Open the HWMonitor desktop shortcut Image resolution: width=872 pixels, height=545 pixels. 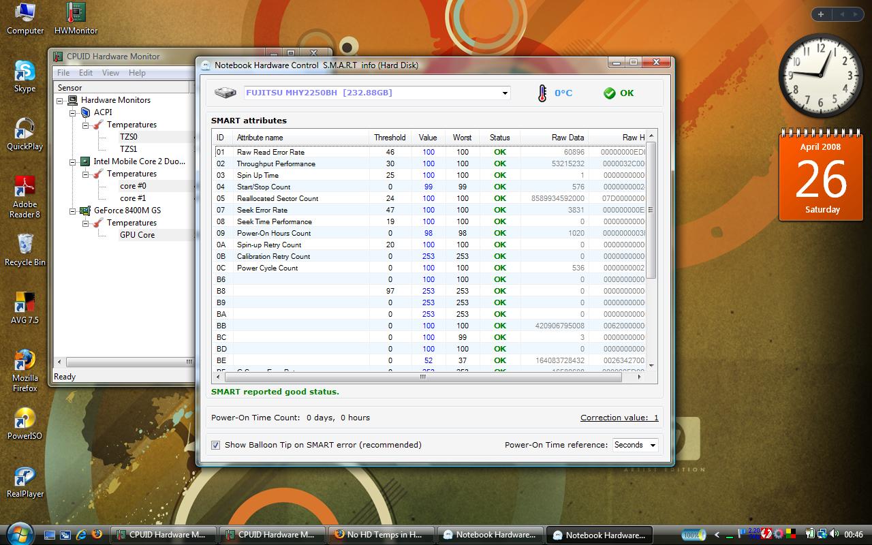[x=76, y=18]
